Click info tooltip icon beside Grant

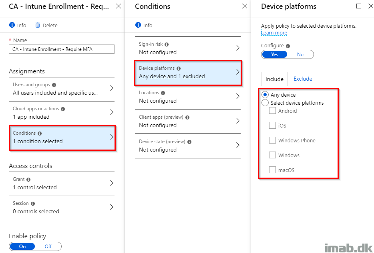(28, 180)
